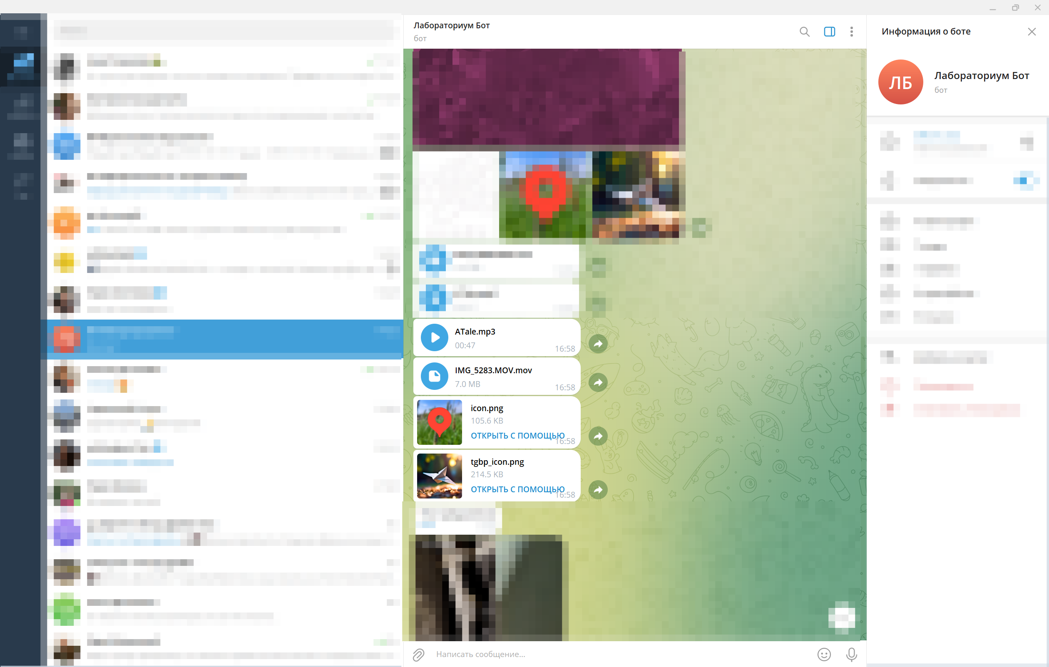Open the emoji picker
Image resolution: width=1049 pixels, height=667 pixels.
click(x=824, y=655)
